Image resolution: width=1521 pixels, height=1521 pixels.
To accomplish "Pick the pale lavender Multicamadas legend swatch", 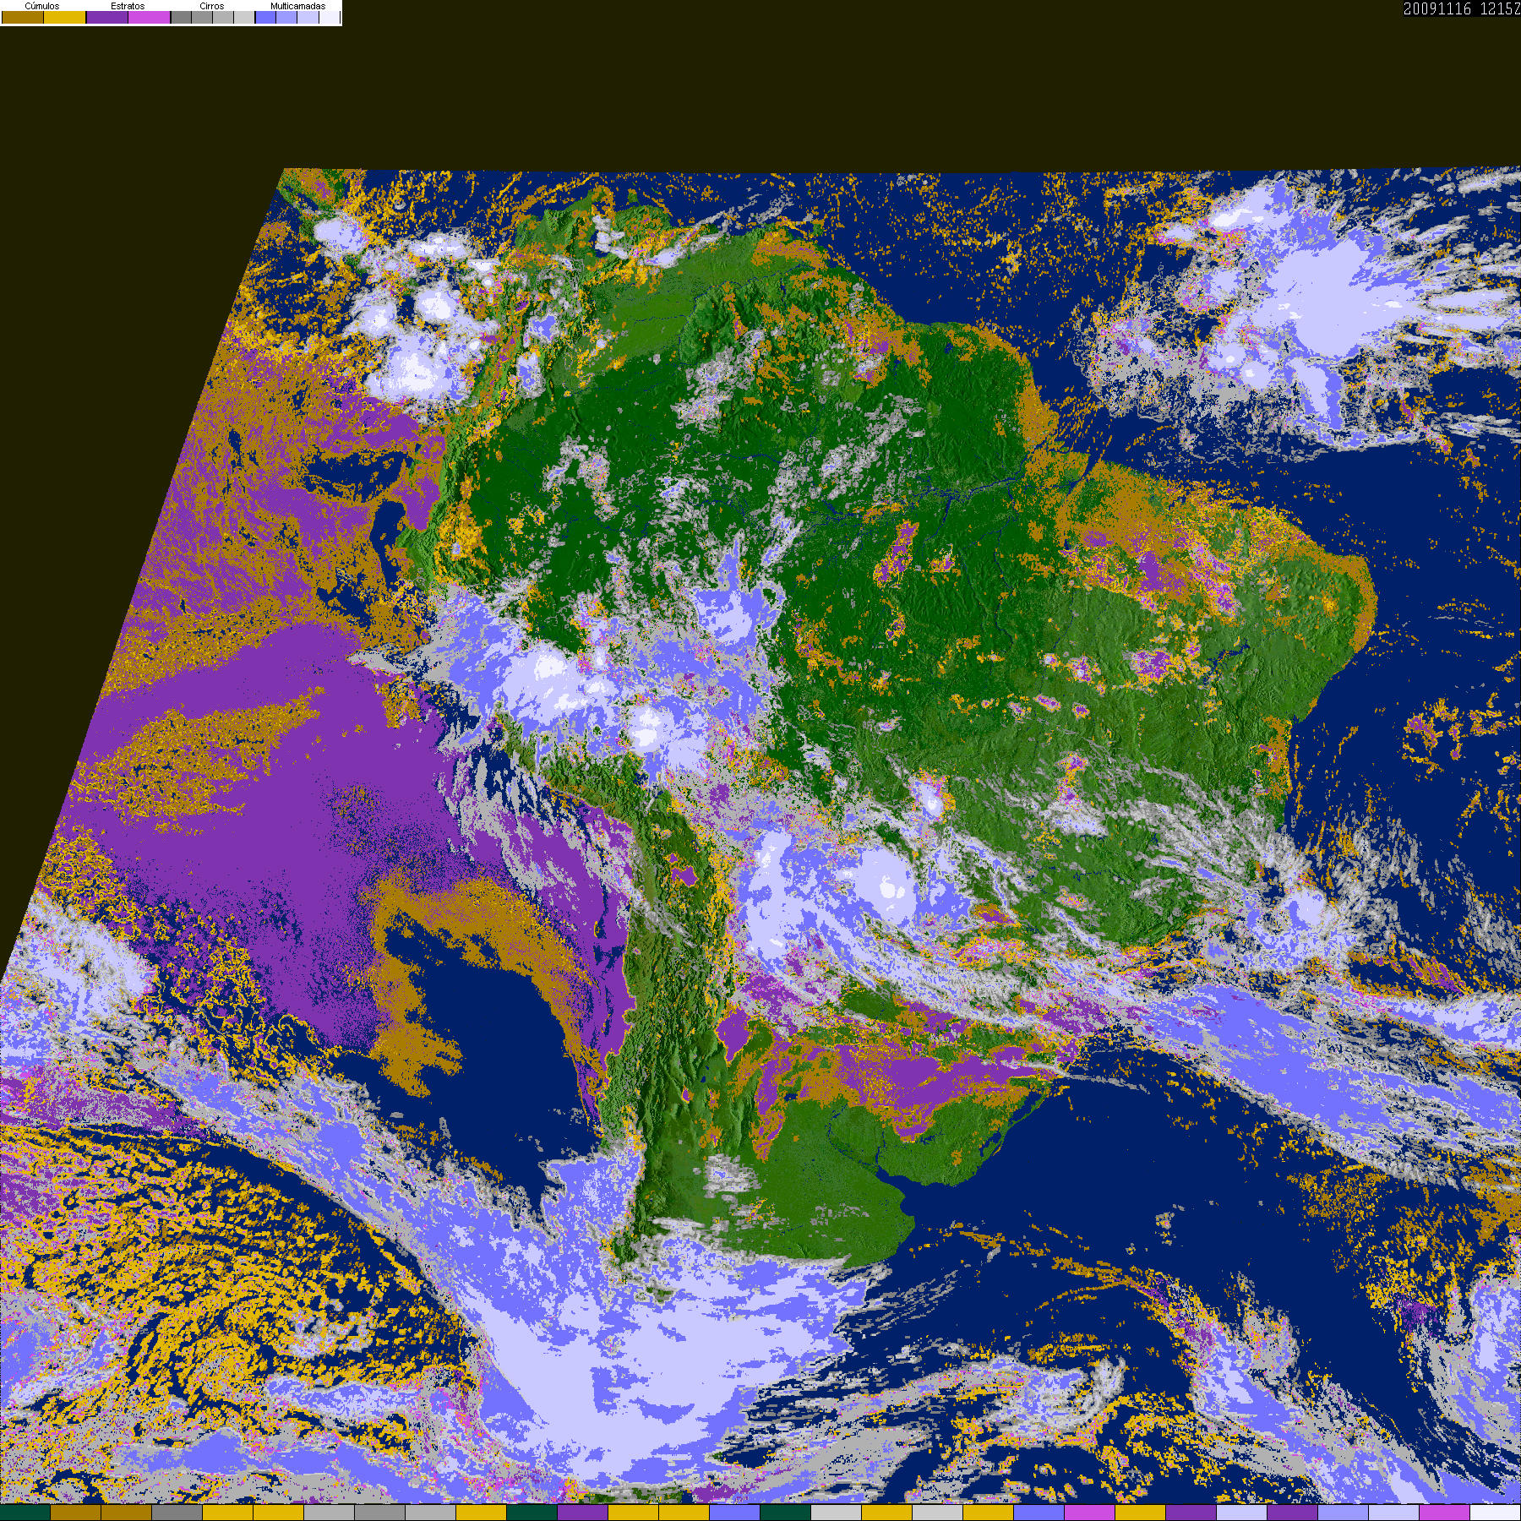I will click(308, 18).
